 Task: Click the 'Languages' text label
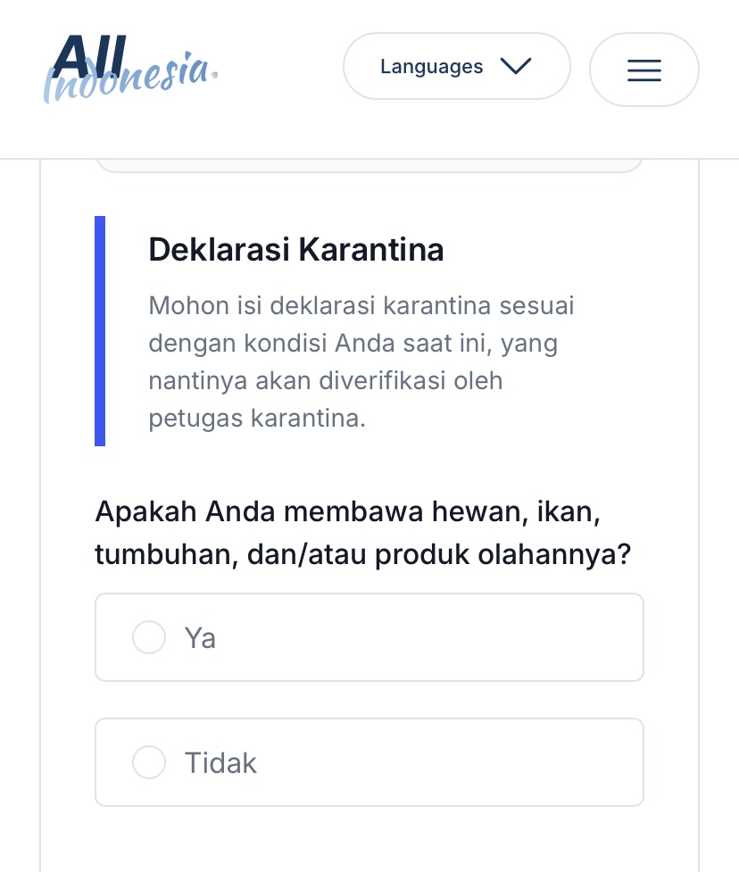(431, 67)
